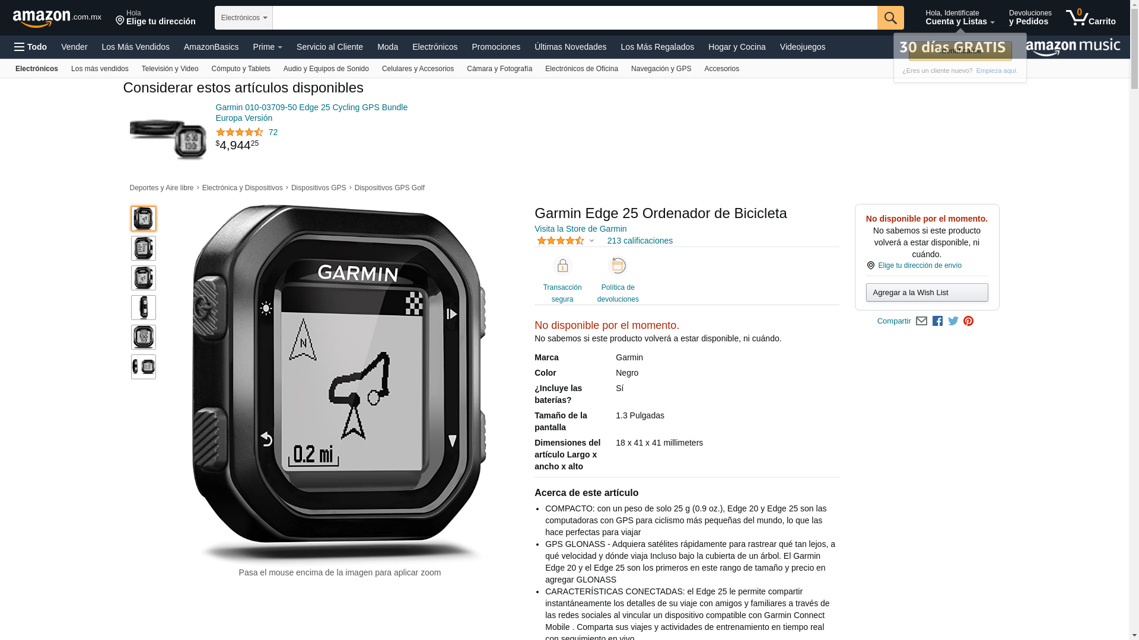Open the Prime dropdown menu
The width and height of the screenshot is (1139, 640).
pyautogui.click(x=268, y=47)
